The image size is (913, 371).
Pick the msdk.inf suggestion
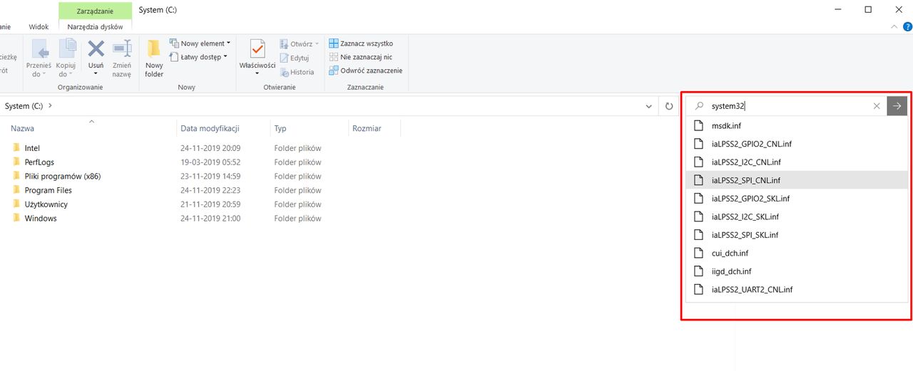pos(796,126)
